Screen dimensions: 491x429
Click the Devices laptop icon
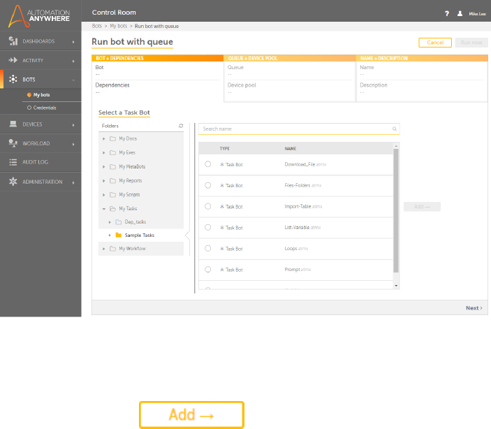[x=13, y=124]
